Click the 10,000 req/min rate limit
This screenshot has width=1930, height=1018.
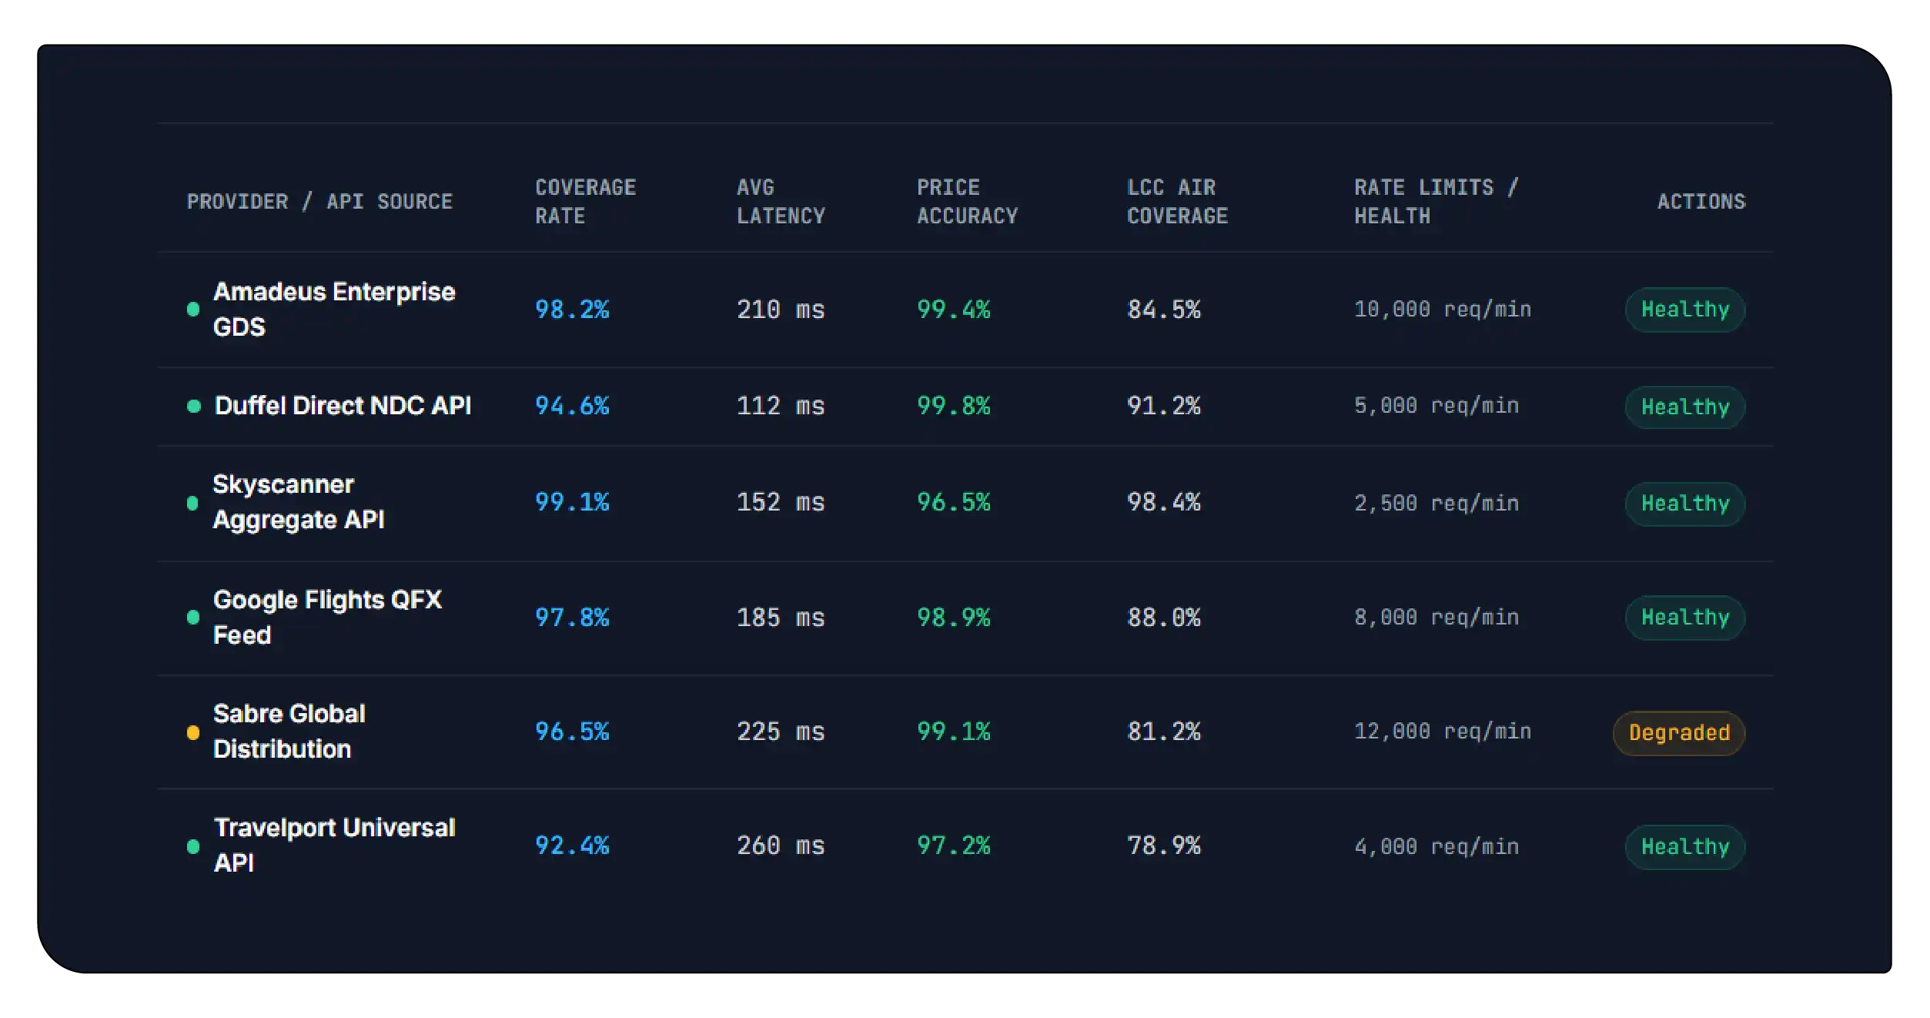coord(1443,310)
